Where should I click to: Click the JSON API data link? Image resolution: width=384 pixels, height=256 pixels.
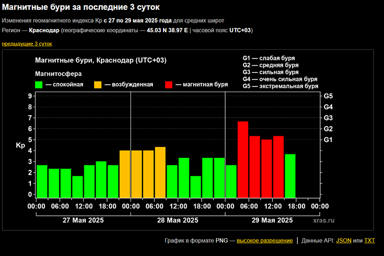[x=344, y=241]
